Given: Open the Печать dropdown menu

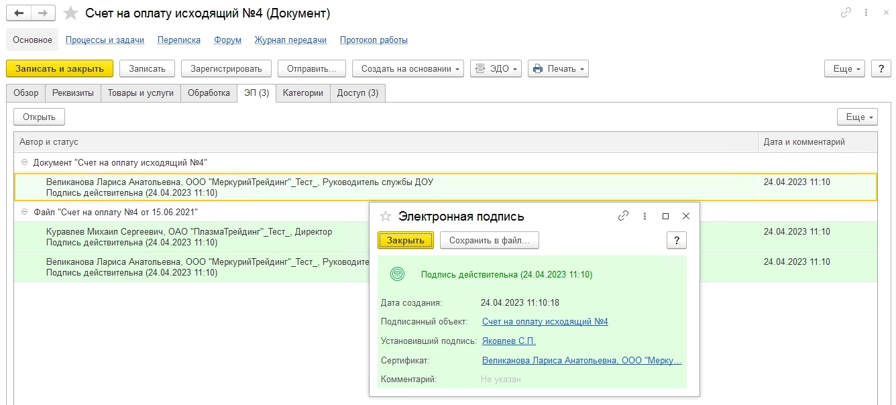Looking at the screenshot, I should click(x=558, y=68).
